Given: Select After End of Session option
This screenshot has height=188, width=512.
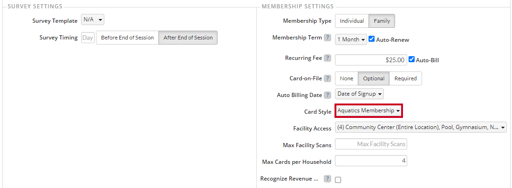Looking at the screenshot, I should 188,38.
